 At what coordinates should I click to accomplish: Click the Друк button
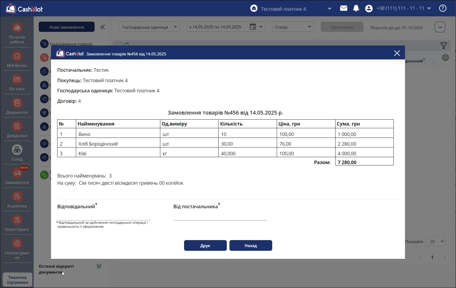205,245
